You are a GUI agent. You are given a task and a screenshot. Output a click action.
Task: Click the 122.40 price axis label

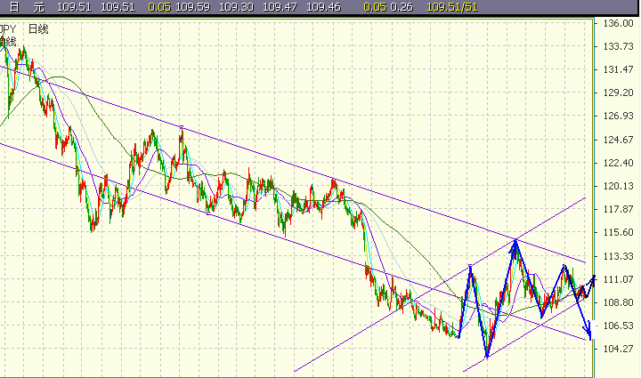[x=618, y=163]
